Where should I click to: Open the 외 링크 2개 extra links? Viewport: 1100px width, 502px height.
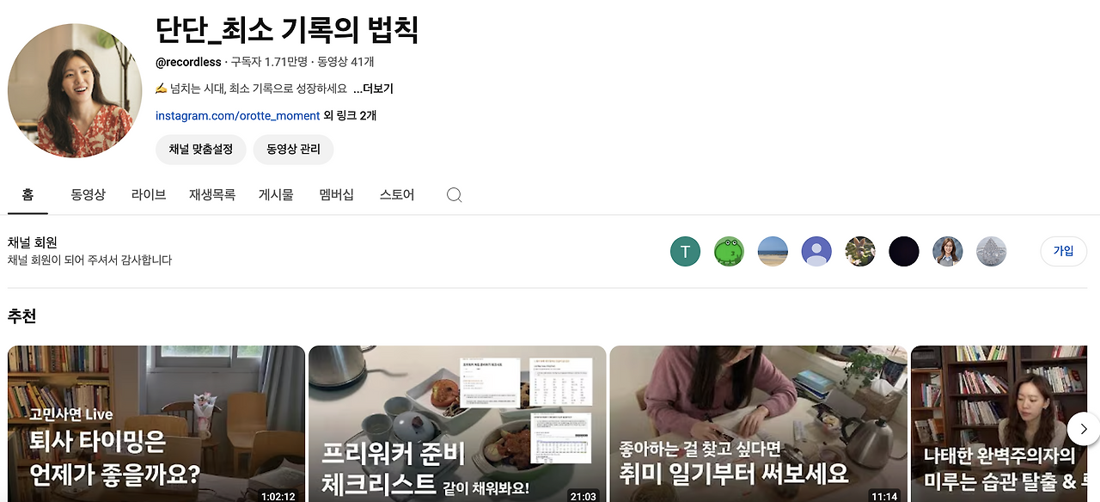click(350, 116)
